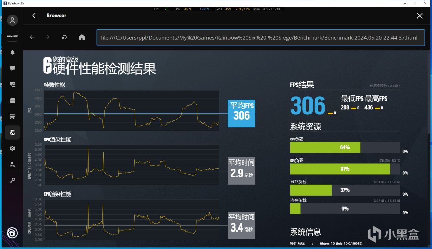The image size is (432, 249).
Task: Open overlay settings gear
Action: click(12, 148)
